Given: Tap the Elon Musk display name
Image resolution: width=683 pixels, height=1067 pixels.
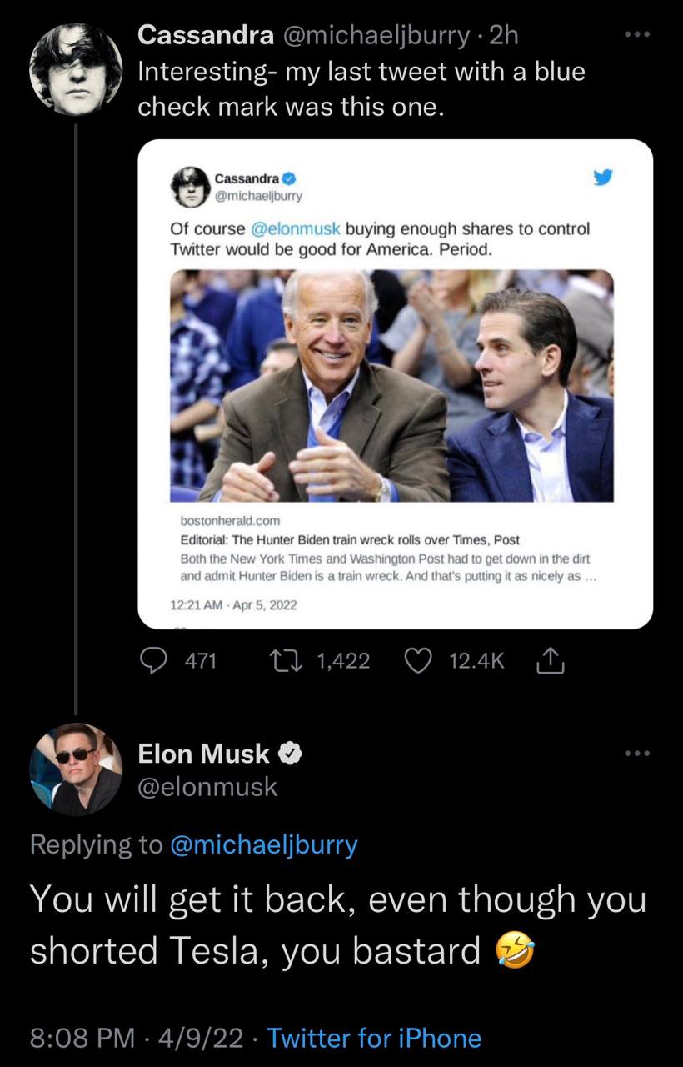Looking at the screenshot, I should point(203,754).
